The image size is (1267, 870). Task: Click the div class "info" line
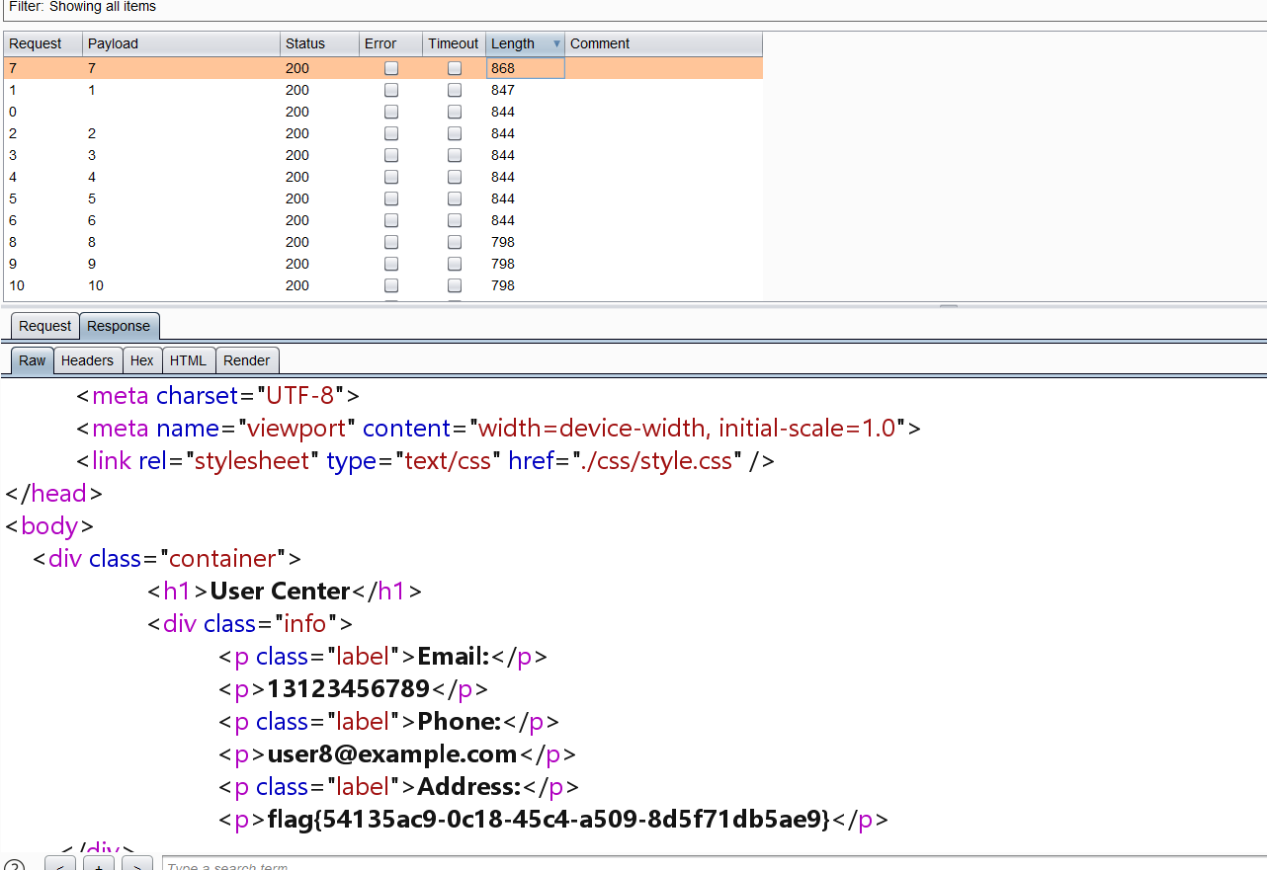click(x=250, y=623)
